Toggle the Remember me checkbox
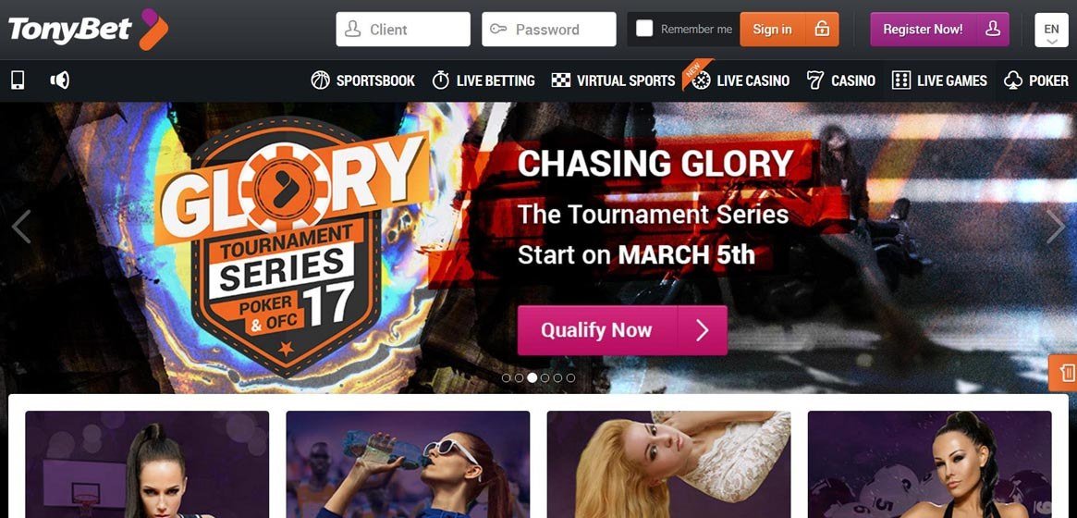This screenshot has width=1077, height=518. (644, 29)
